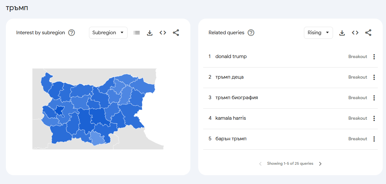Open more options for donald trump query
The width and height of the screenshot is (386, 184).
click(x=374, y=57)
